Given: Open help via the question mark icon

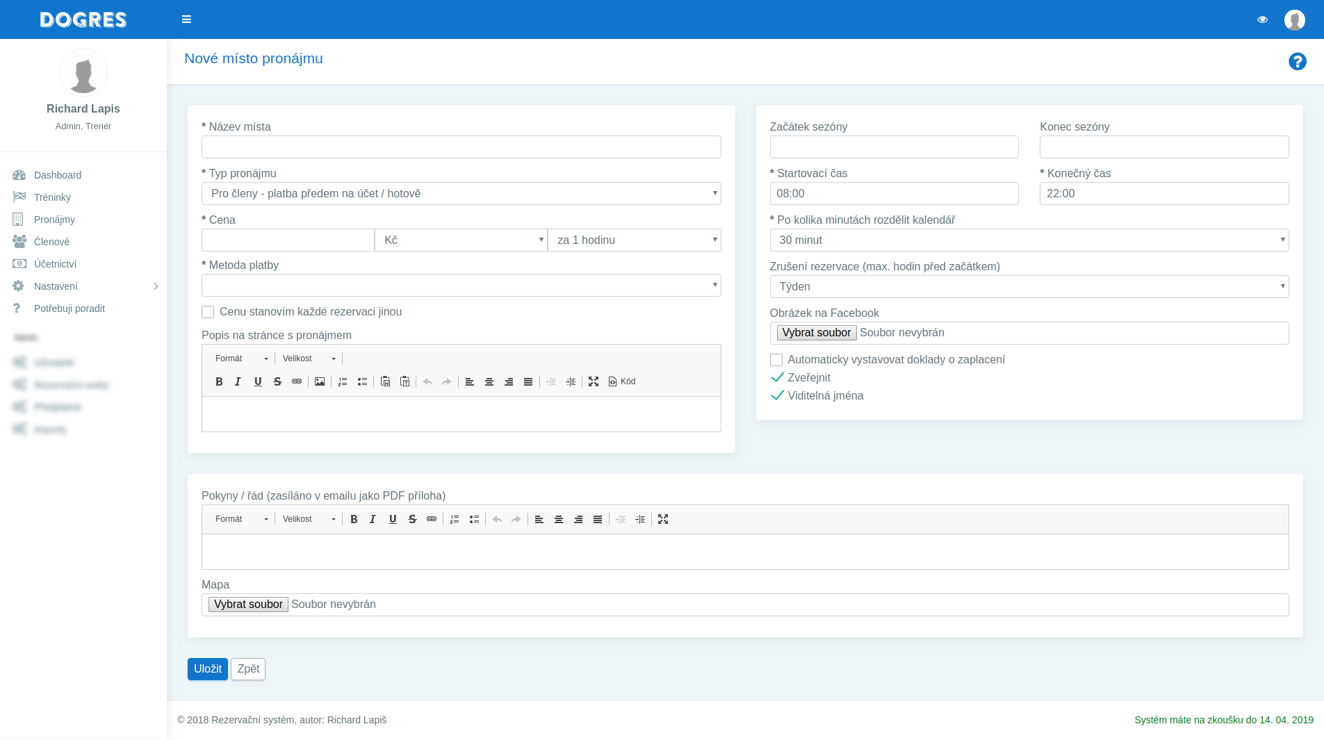Looking at the screenshot, I should coord(1297,62).
